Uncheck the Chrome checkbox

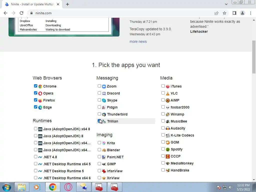coord(35,86)
